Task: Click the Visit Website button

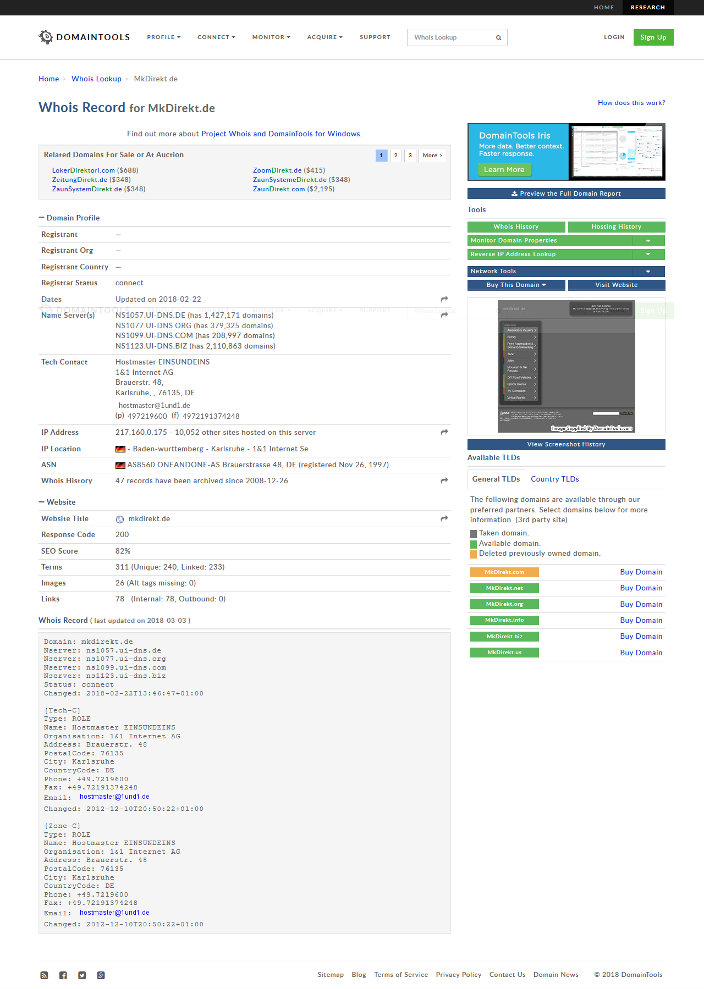Action: pyautogui.click(x=617, y=285)
